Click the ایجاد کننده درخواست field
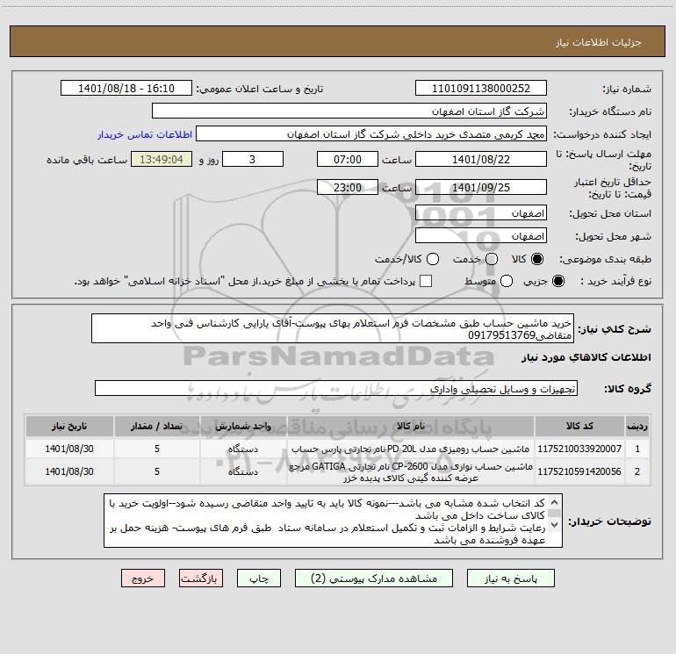Screen dimensions: 676x654 [371, 134]
